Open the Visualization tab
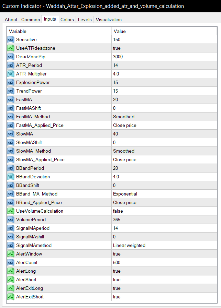The height and width of the screenshot is (308, 221). tap(109, 20)
